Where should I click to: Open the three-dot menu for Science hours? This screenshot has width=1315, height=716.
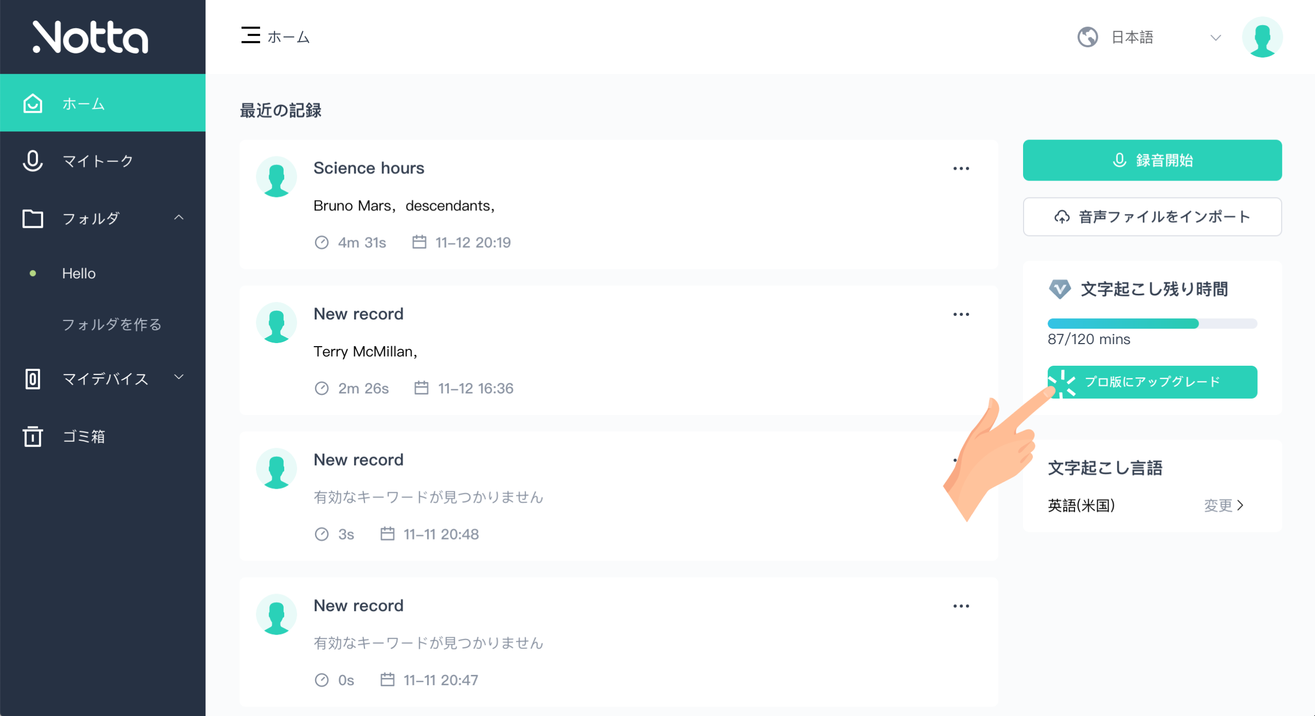[962, 168]
